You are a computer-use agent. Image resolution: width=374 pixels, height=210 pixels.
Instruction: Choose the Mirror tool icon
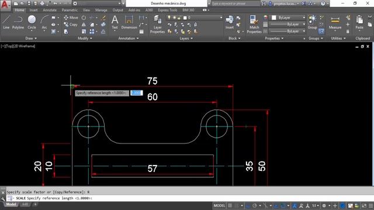coord(84,24)
